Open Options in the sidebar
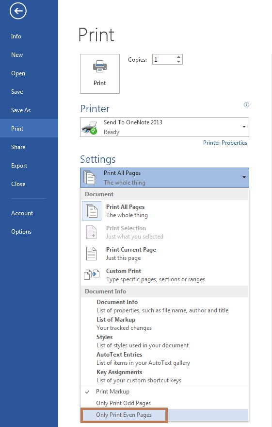 (29, 232)
